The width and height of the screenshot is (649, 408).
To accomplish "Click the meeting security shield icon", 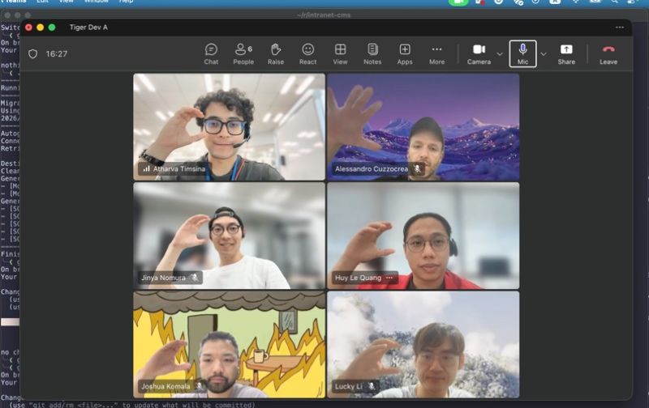I will click(33, 54).
